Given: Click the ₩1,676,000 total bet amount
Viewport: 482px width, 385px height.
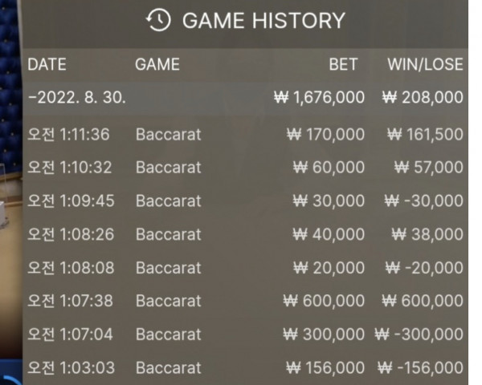Looking at the screenshot, I should pos(319,98).
